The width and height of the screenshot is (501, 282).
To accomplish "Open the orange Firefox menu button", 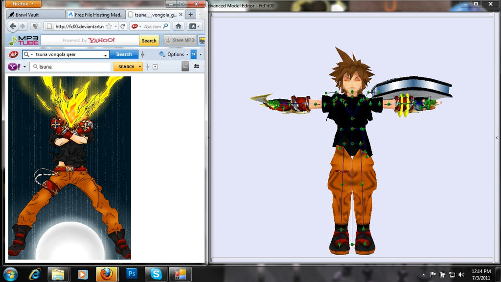I will click(x=23, y=4).
